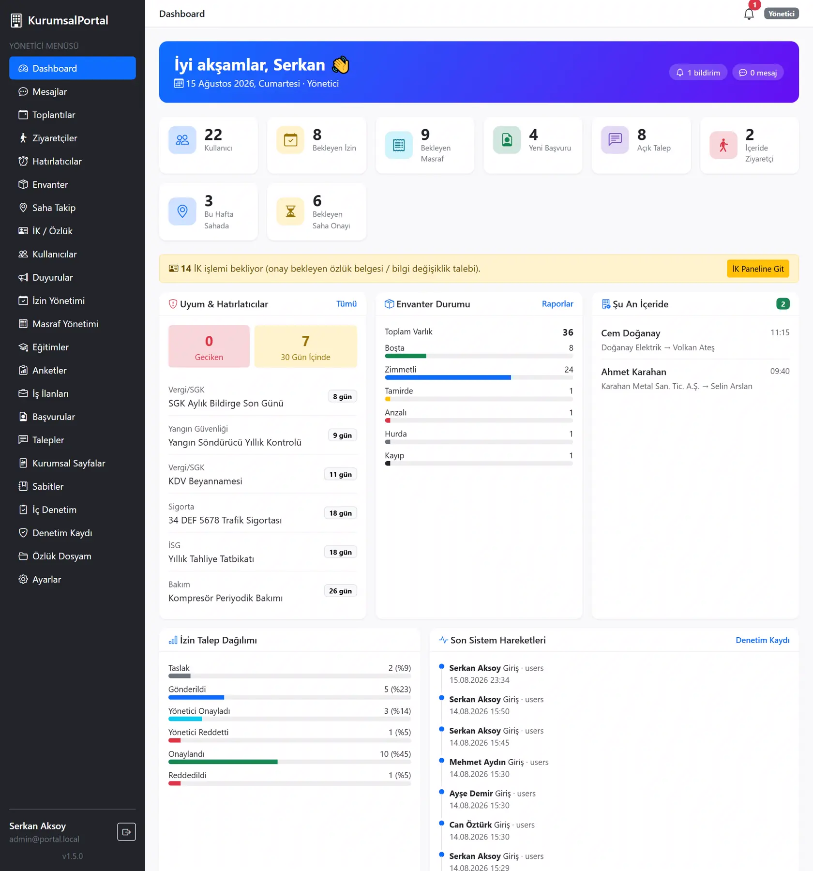The width and height of the screenshot is (813, 871).
Task: Open Masraf Yönetimi menu item
Action: pyautogui.click(x=73, y=324)
